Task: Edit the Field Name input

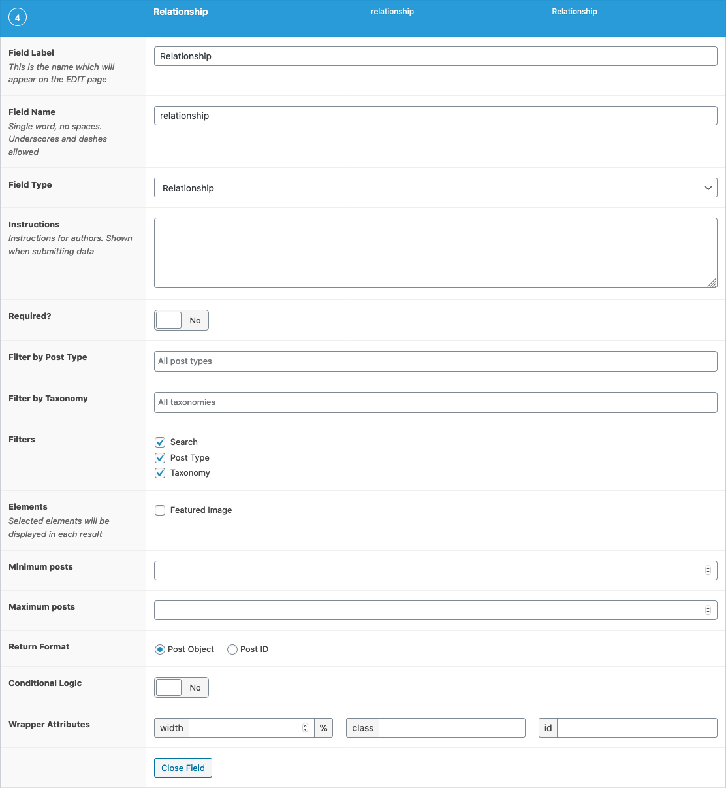Action: (435, 116)
